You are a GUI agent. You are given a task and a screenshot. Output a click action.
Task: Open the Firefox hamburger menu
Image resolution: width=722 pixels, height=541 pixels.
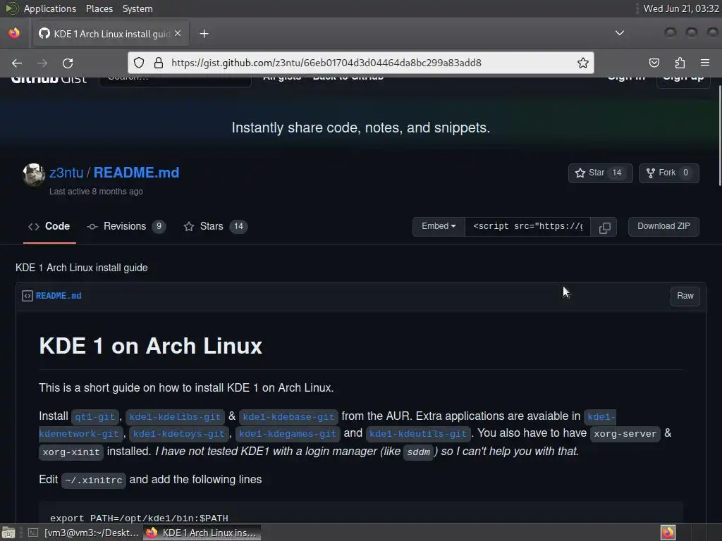point(705,63)
